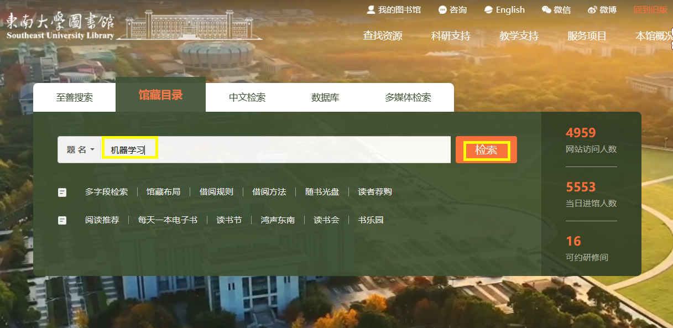Viewport: 673px width, 328px height.
Task: Click the 4959 网站访问人数 statistic
Action: point(591,140)
